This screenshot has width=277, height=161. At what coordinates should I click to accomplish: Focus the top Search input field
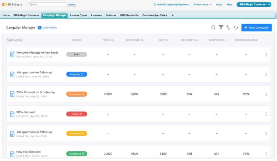click(x=47, y=4)
